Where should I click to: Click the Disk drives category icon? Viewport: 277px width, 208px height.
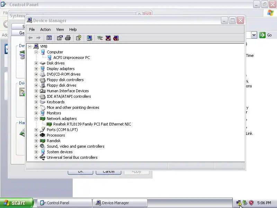43,63
